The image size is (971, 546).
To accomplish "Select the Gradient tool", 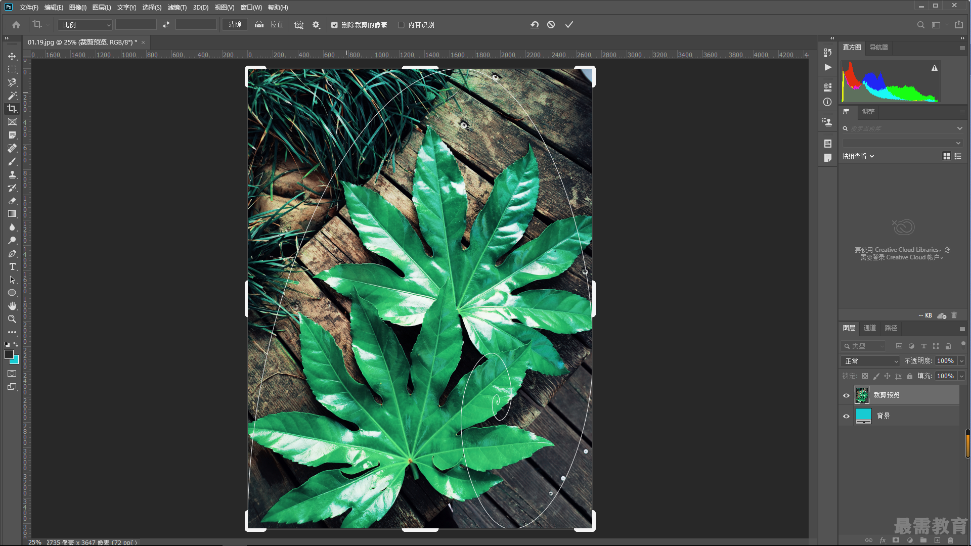I will (x=12, y=214).
